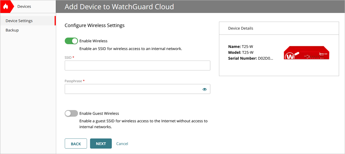Turn on the Enable Guest Wireless toggle

(x=71, y=113)
